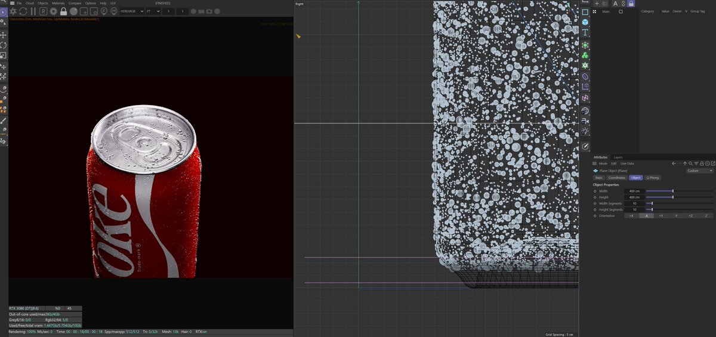Image resolution: width=716 pixels, height=337 pixels.
Task: Click the green cloner MoGraph icon
Action: [x=585, y=55]
